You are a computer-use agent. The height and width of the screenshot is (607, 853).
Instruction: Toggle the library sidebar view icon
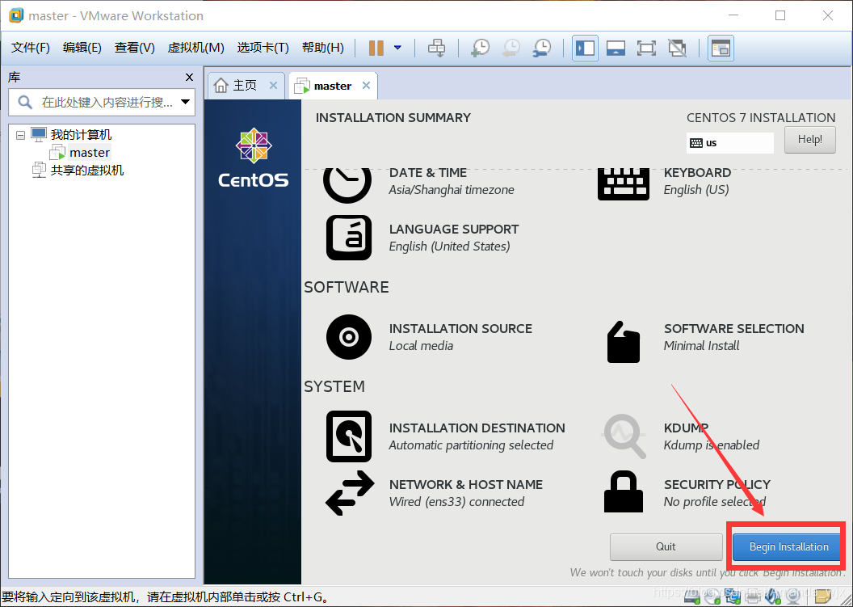pyautogui.click(x=586, y=48)
